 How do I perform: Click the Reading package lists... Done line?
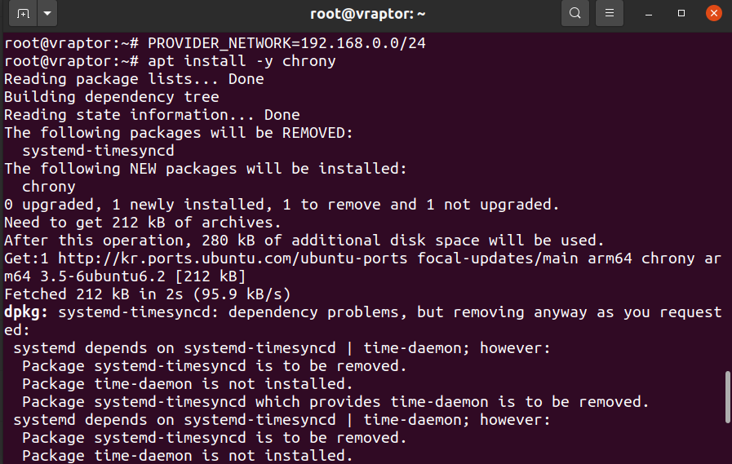pyautogui.click(x=134, y=79)
